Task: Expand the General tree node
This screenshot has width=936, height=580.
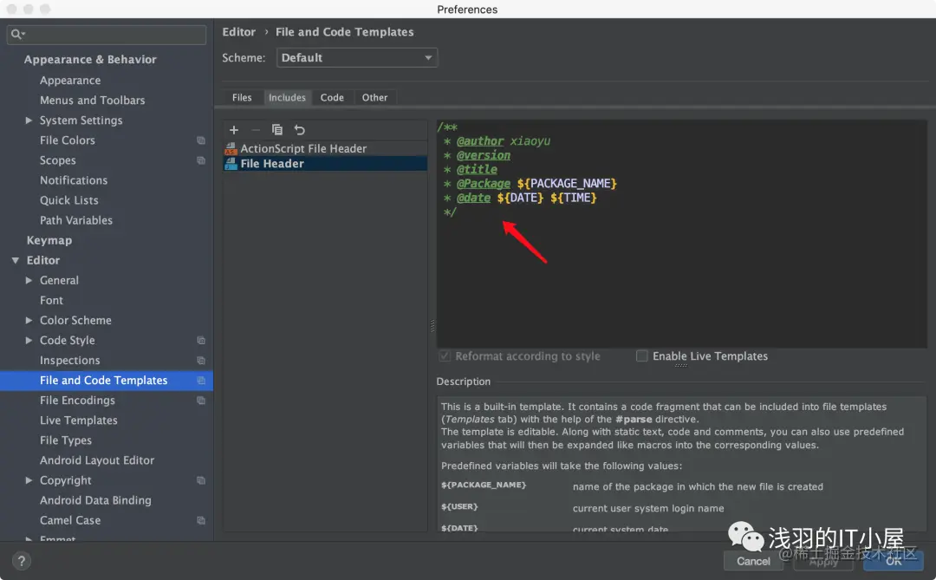Action: [x=29, y=280]
